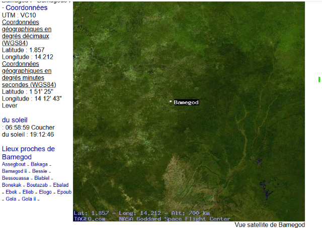Visit the Elieb place link

[28, 192]
